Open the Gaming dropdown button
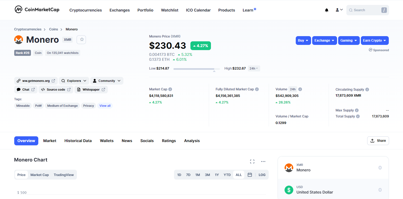The image size is (403, 199). (349, 41)
